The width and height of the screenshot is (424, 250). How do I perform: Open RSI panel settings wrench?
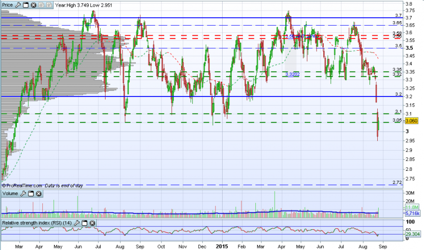[77, 223]
